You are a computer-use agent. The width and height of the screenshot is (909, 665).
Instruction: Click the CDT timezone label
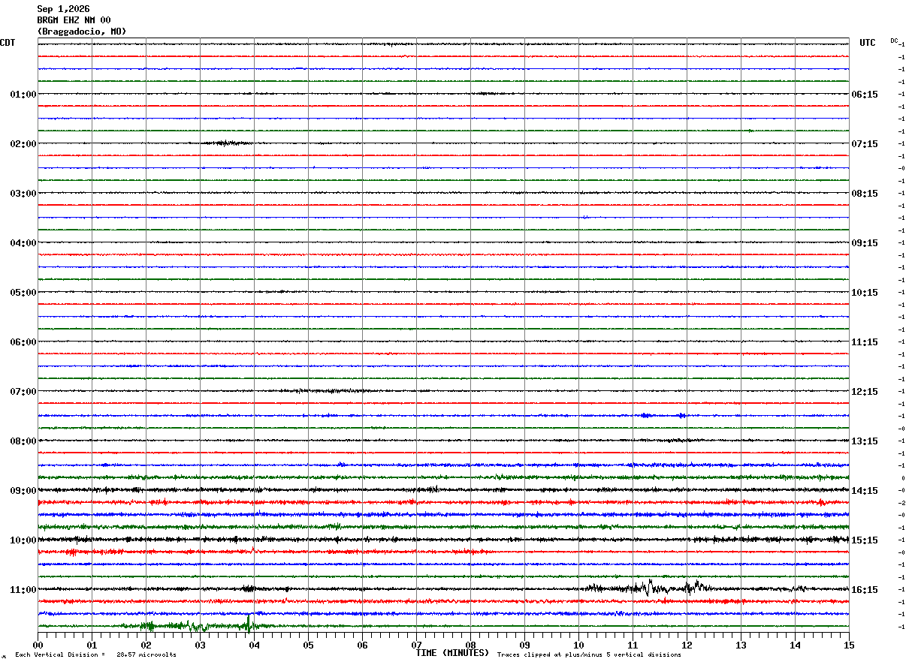(8, 43)
